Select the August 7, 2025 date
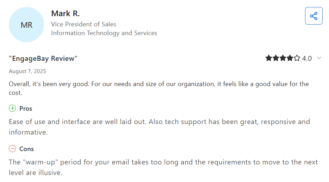Image resolution: width=329 pixels, height=182 pixels. pyautogui.click(x=27, y=71)
